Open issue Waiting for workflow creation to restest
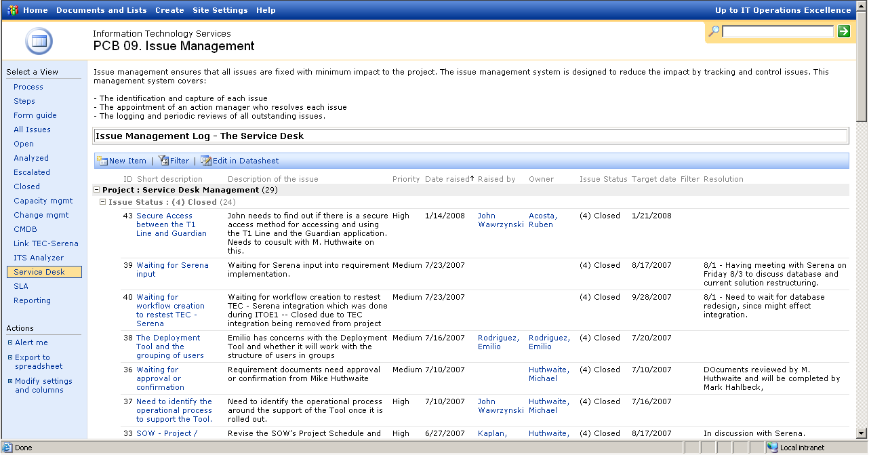869x455 pixels. (170, 310)
